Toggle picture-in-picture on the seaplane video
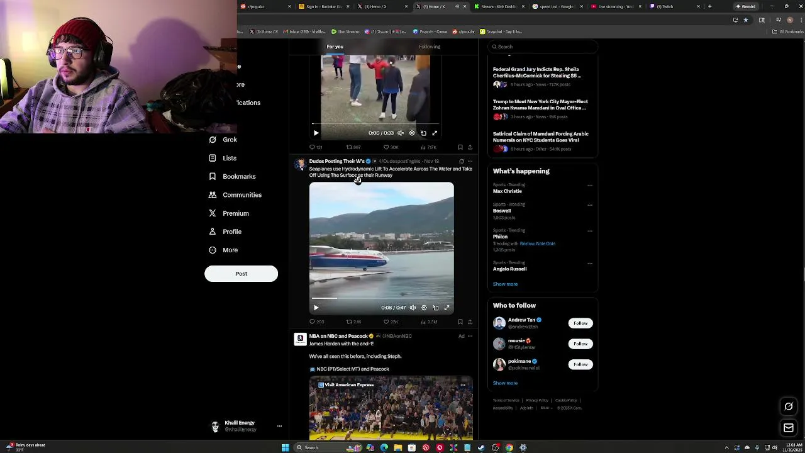 tap(435, 308)
